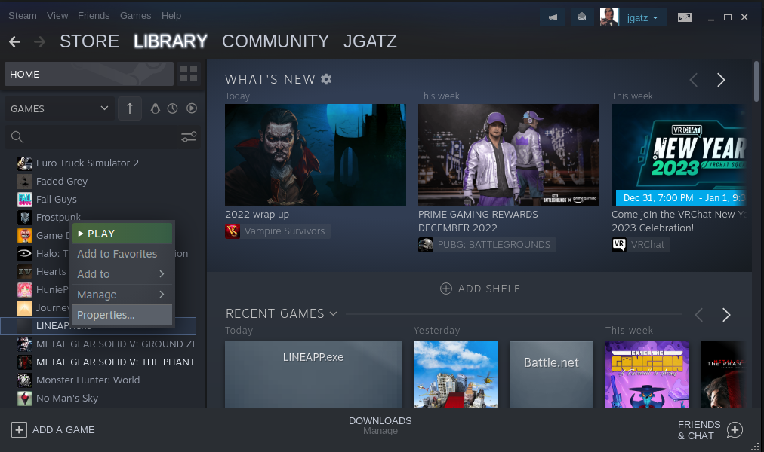Toggle the recent activity clock filter
The image size is (764, 452).
click(x=172, y=108)
